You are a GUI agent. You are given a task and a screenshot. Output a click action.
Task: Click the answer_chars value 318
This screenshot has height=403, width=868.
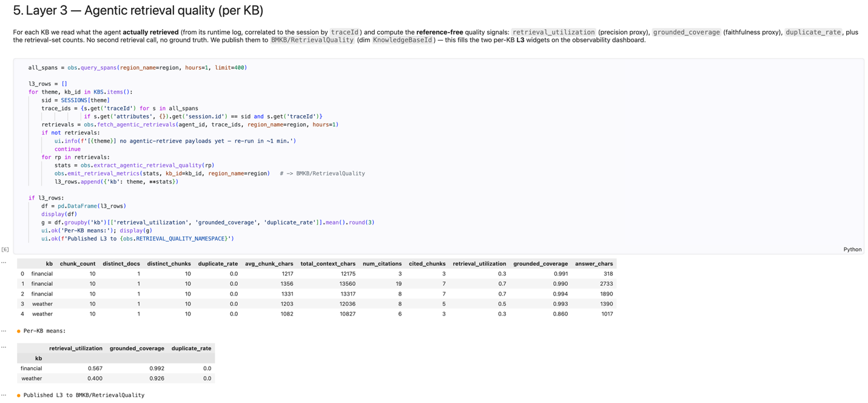(608, 274)
